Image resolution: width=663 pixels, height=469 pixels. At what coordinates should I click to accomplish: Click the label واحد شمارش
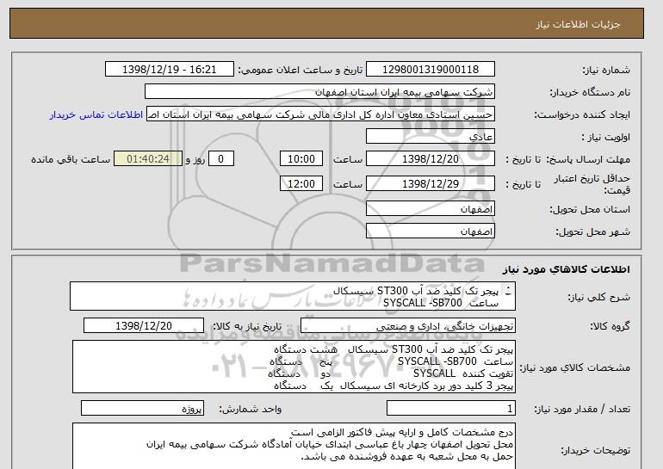pyautogui.click(x=250, y=409)
